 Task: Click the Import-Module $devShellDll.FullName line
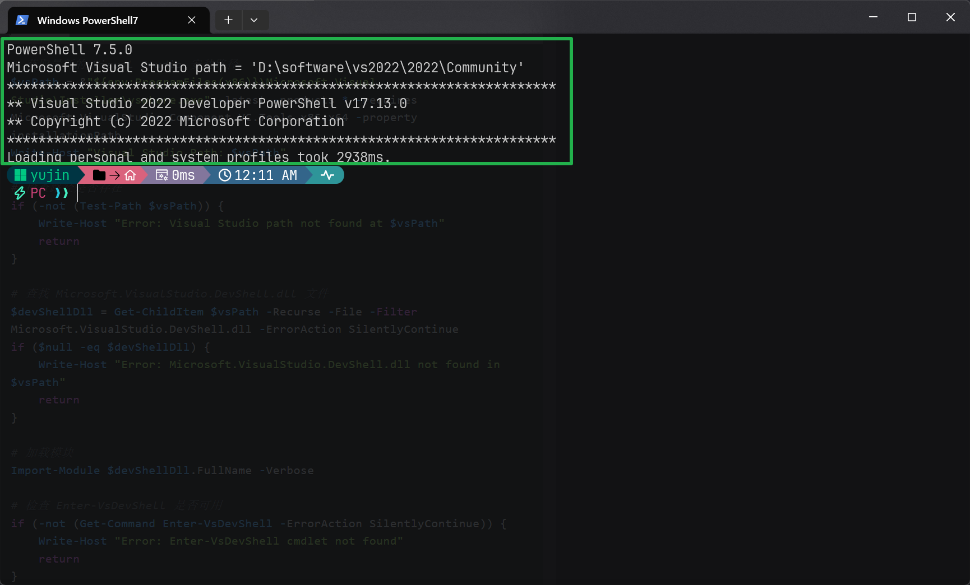[x=162, y=471]
